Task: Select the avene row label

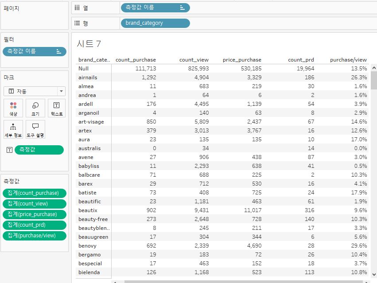Action: click(86, 157)
